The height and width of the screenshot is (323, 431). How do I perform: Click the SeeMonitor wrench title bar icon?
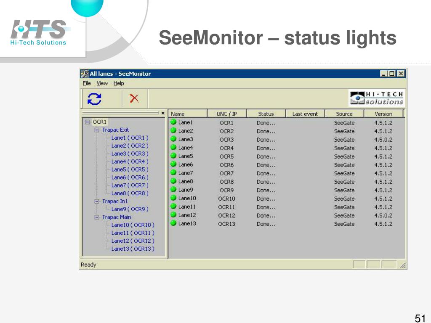coord(85,74)
